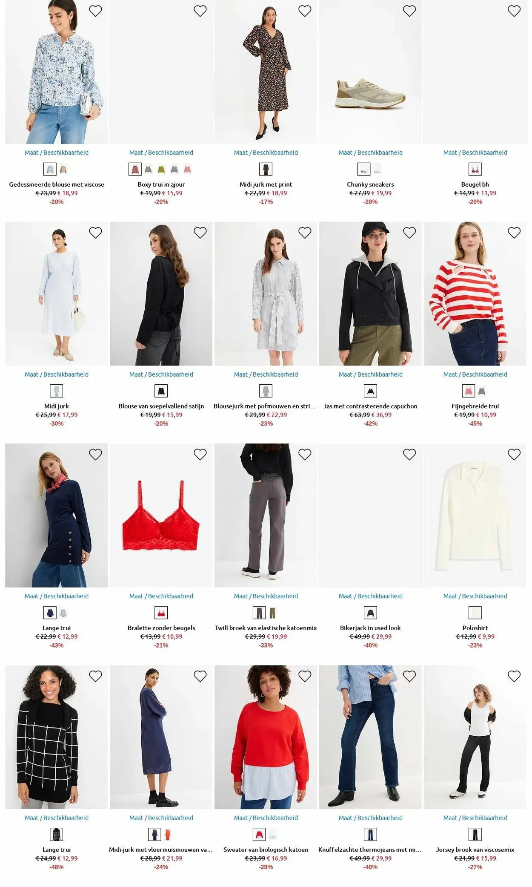Add Jersey broek van viscosemix to favorites
The height and width of the screenshot is (887, 532).
(x=514, y=676)
